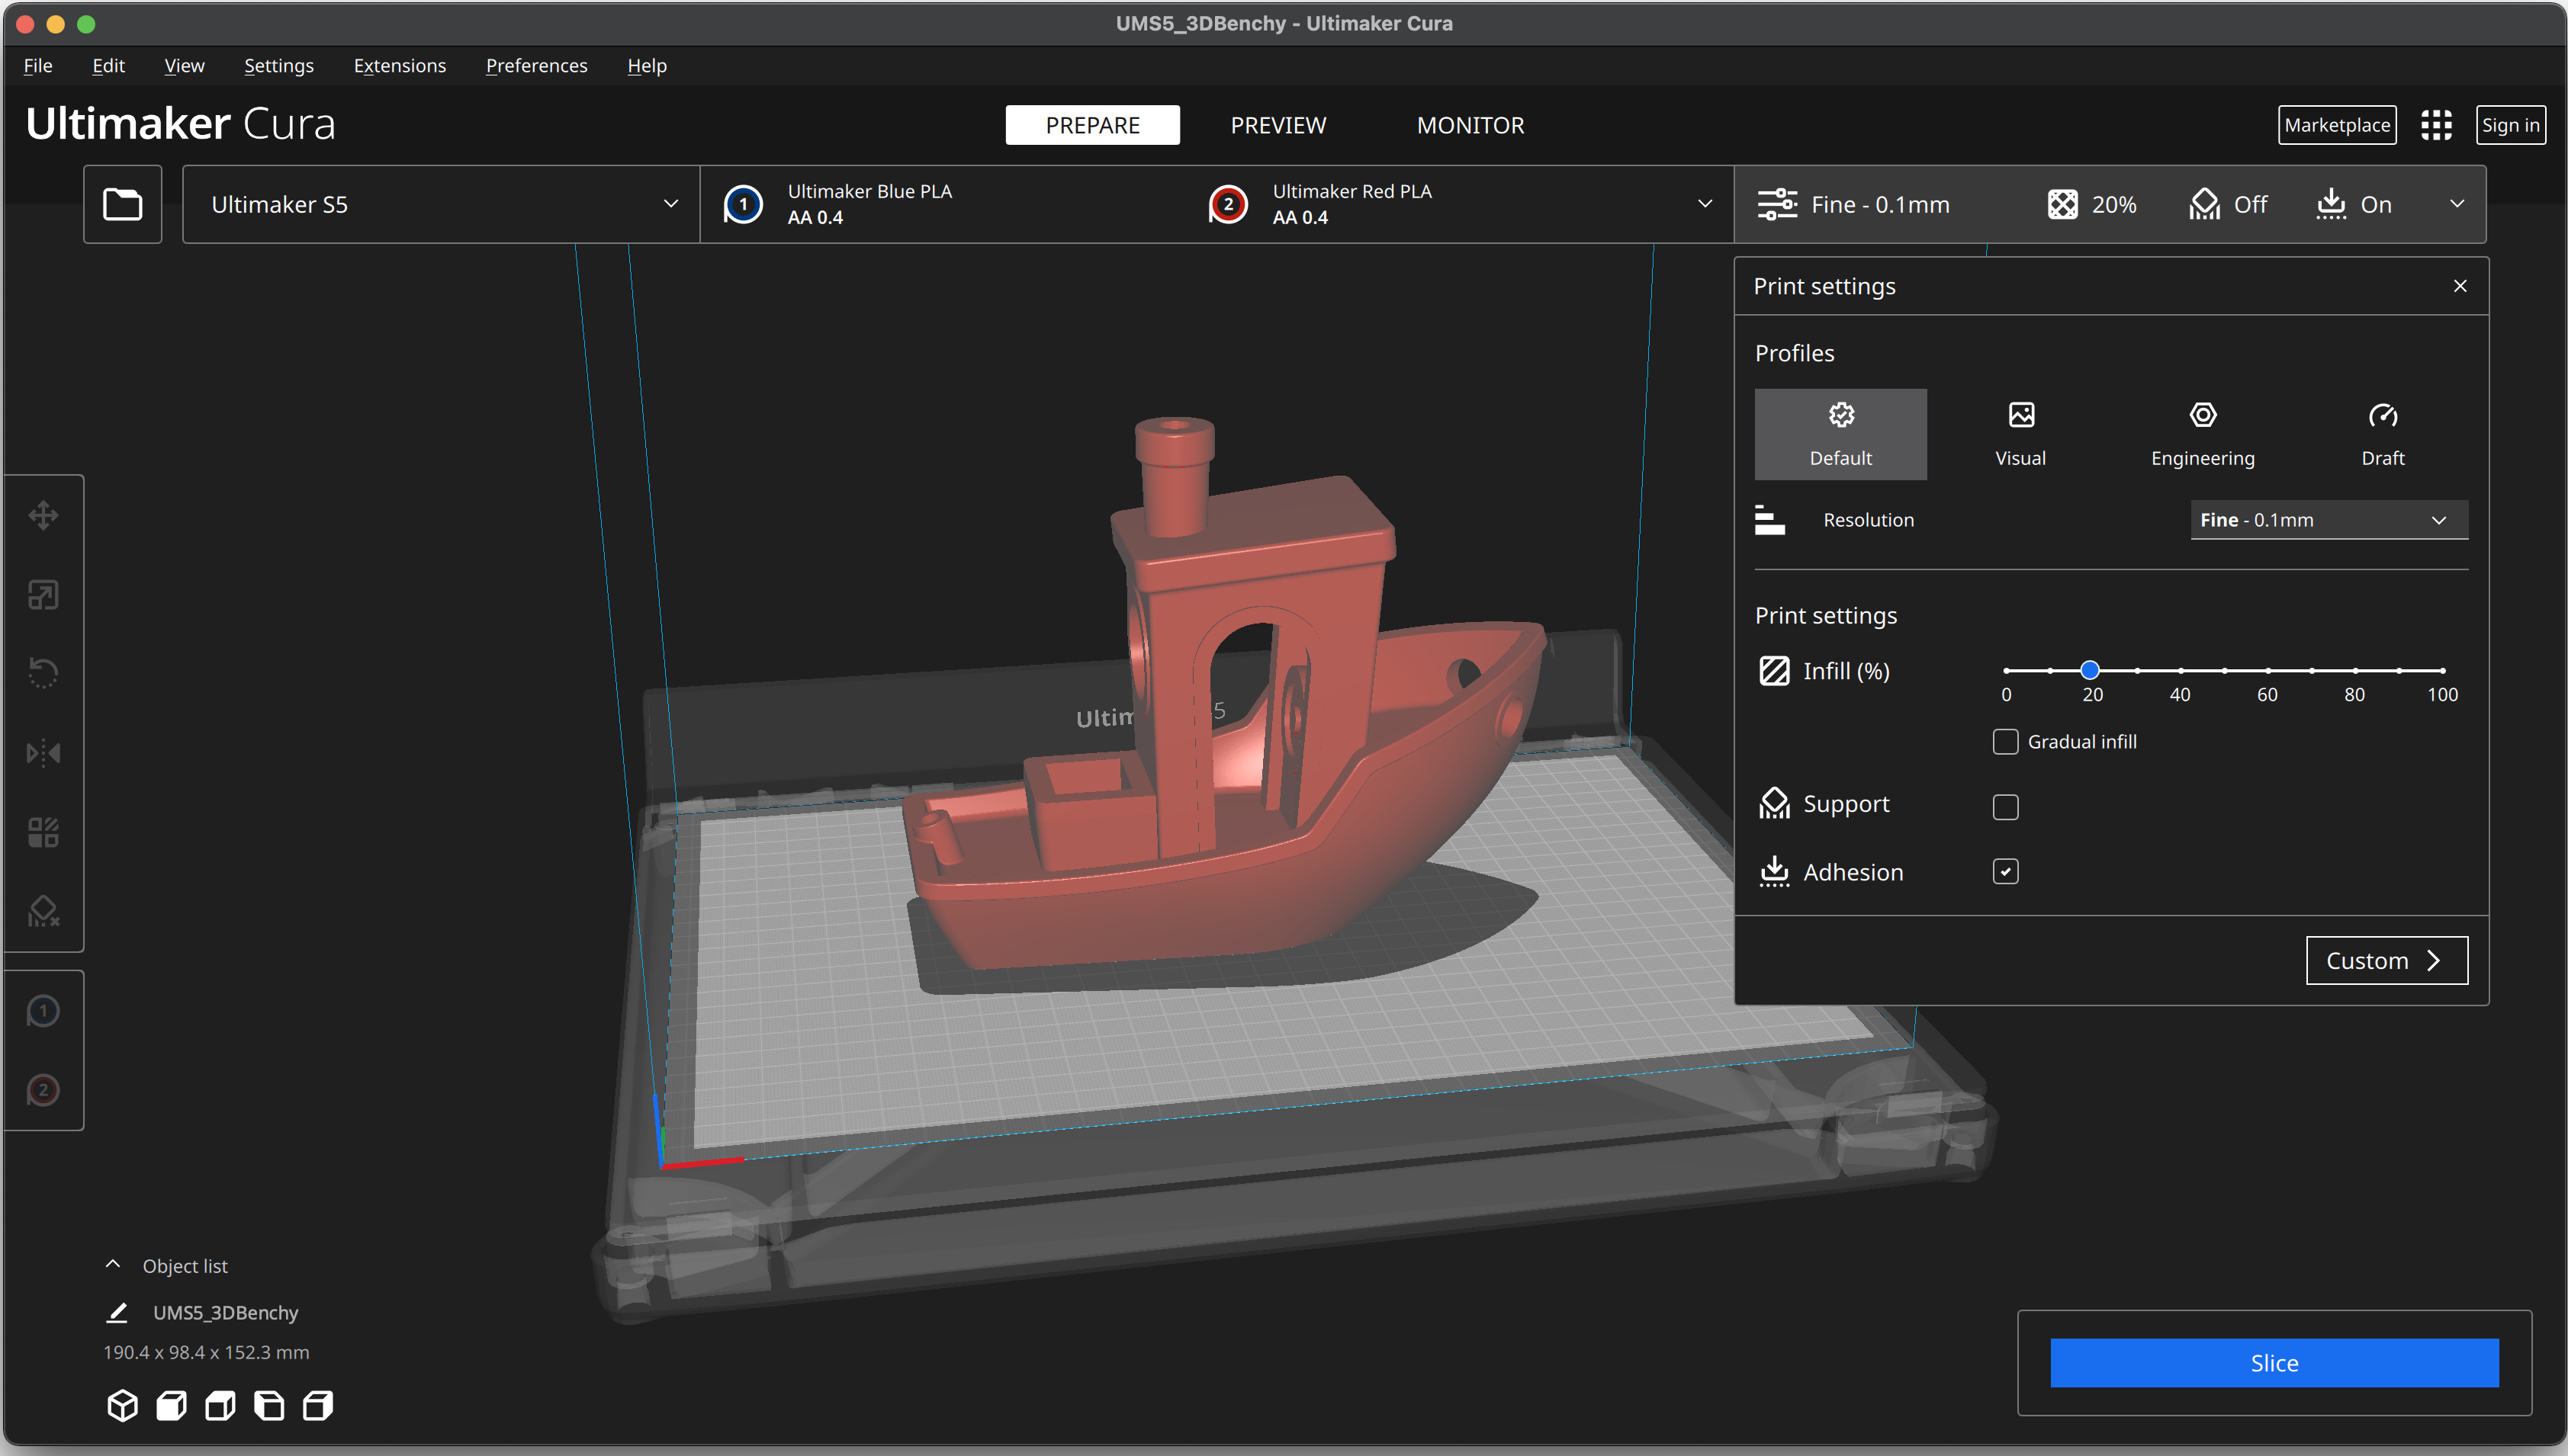
Task: Switch to the 3D perspective view cube icon
Action: click(122, 1405)
